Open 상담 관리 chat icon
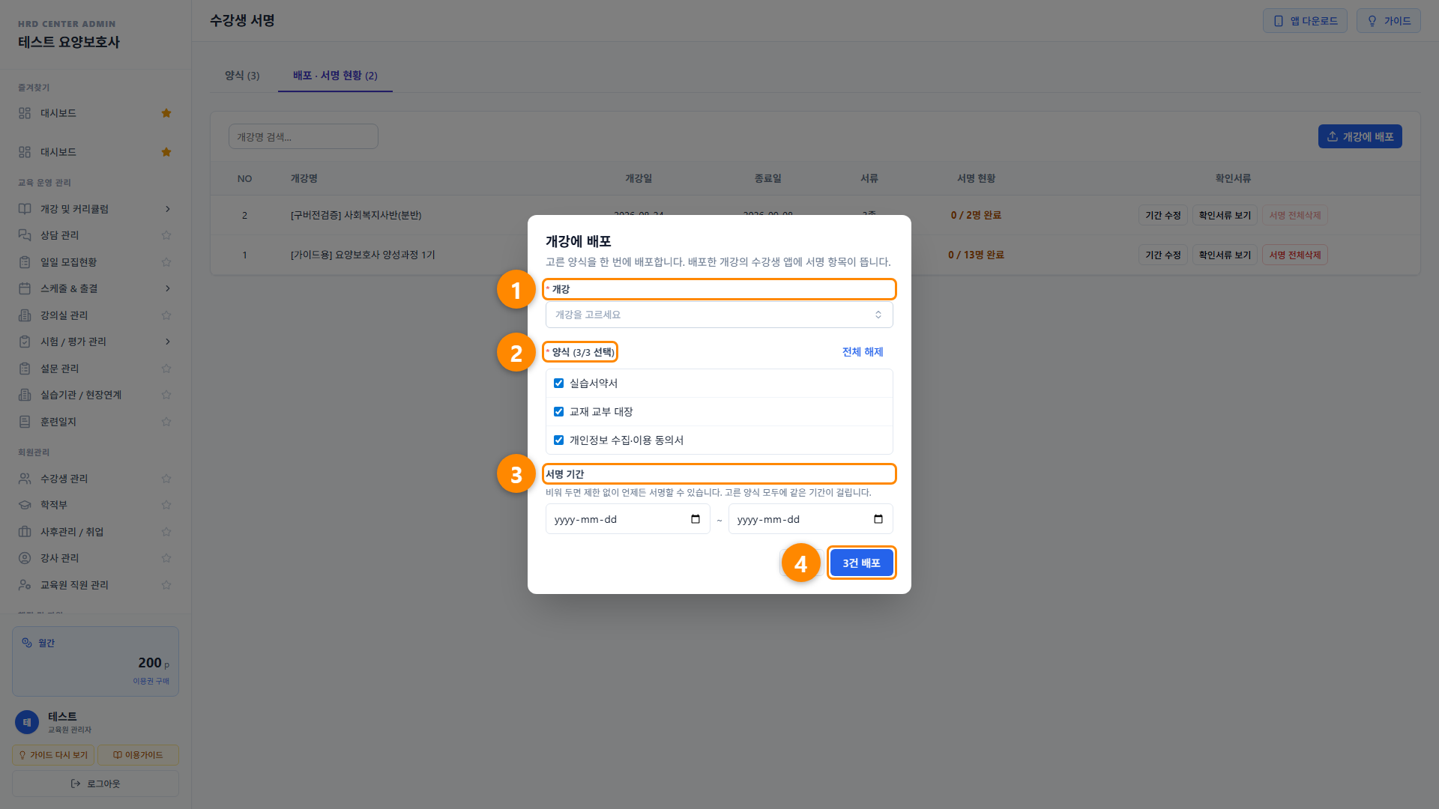The image size is (1439, 809). pyautogui.click(x=25, y=235)
